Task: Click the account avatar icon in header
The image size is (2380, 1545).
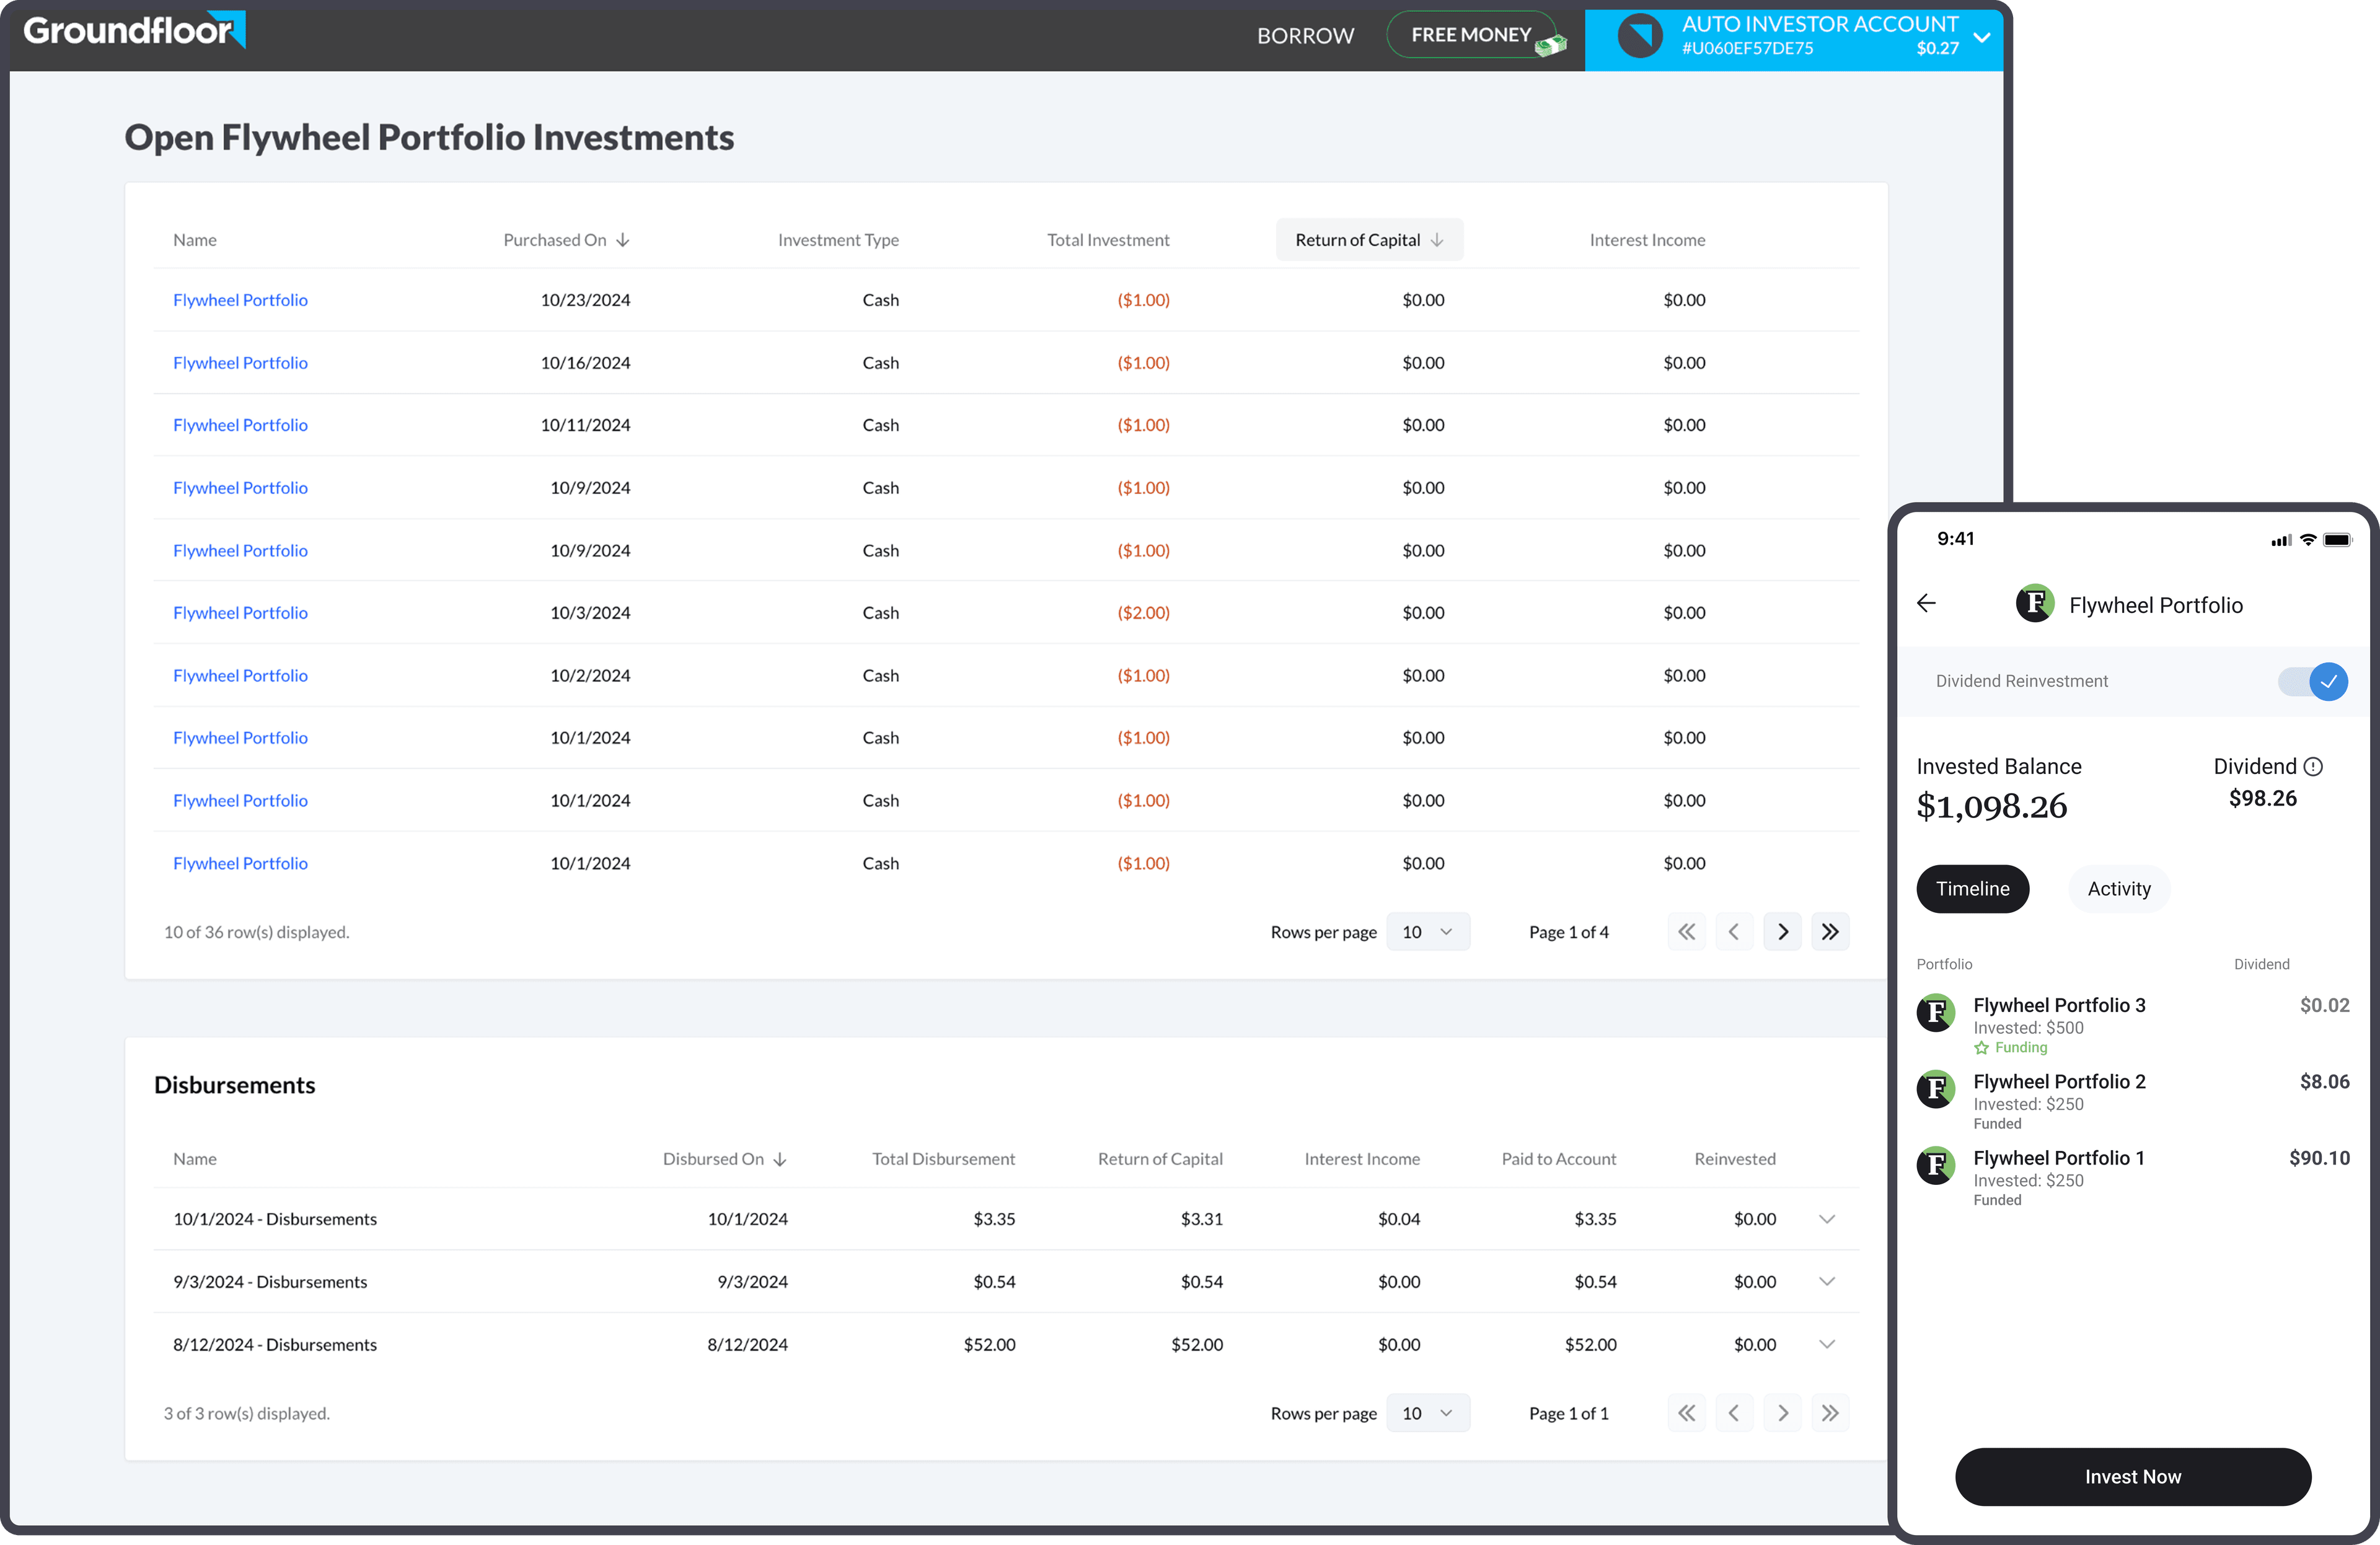Action: 1640,36
